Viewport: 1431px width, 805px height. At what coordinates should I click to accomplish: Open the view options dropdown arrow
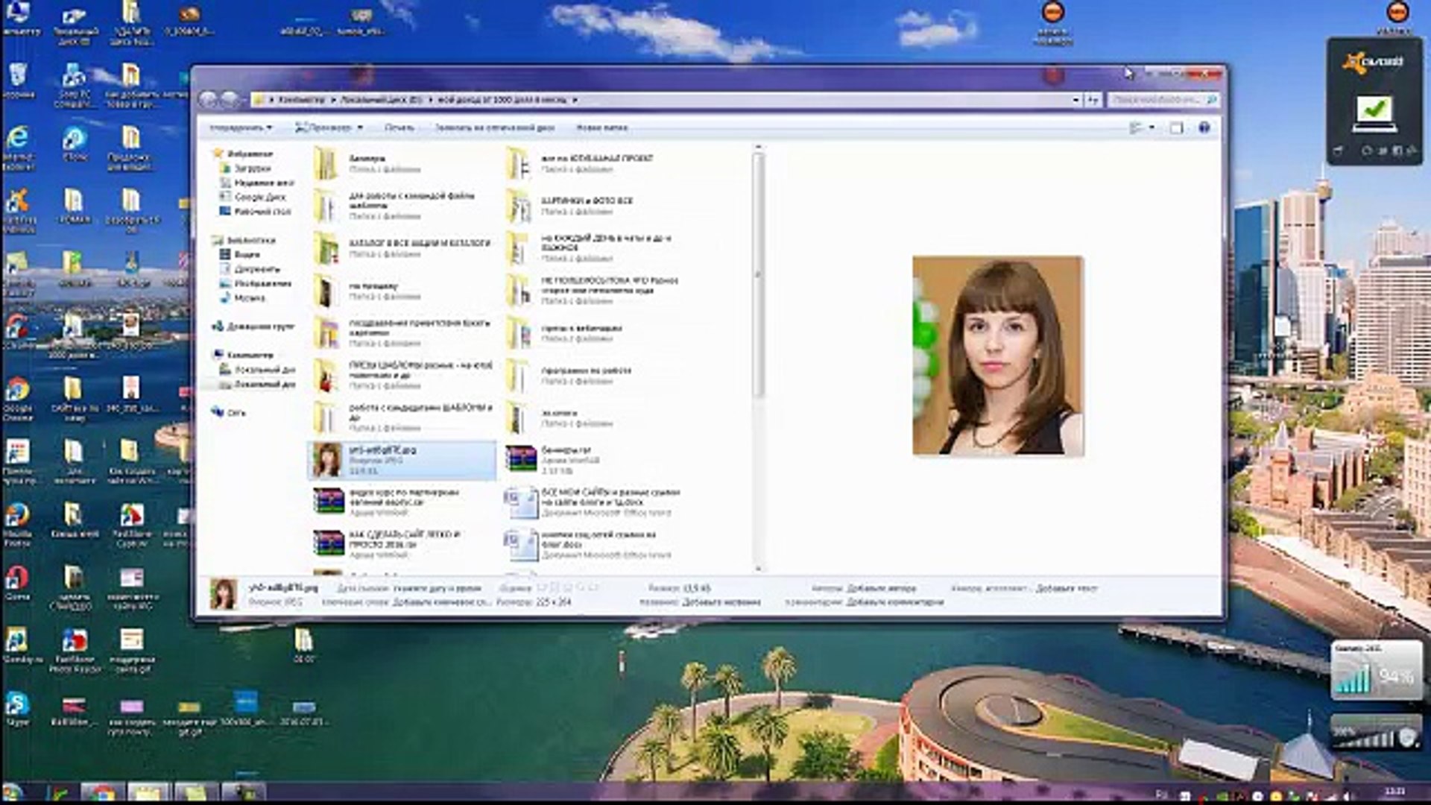pos(1152,127)
